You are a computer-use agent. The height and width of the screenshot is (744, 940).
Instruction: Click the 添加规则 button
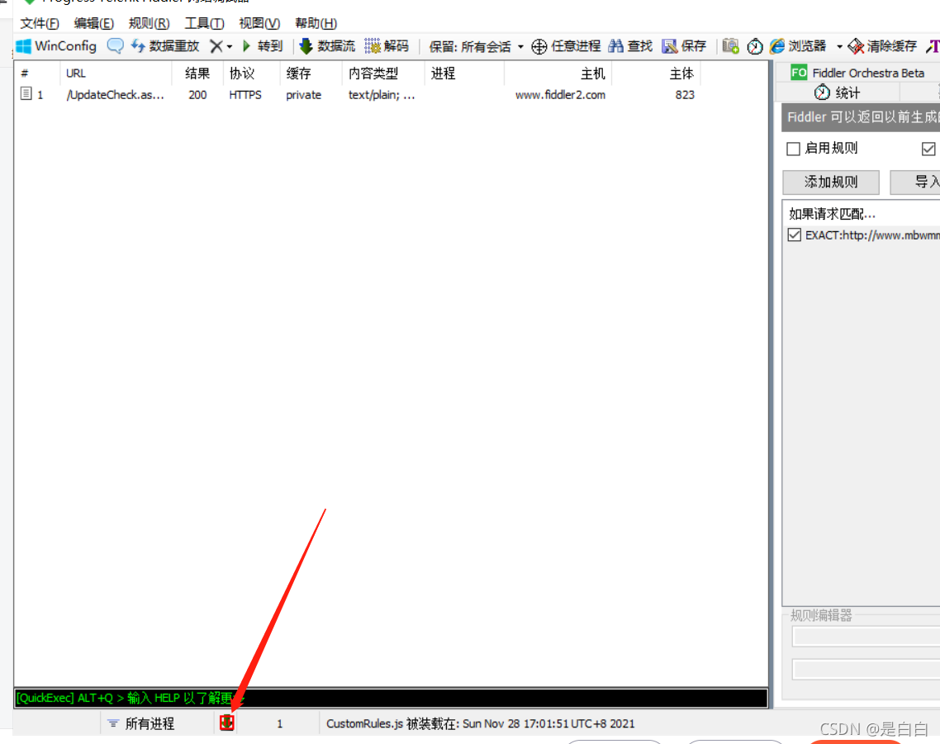pos(831,182)
